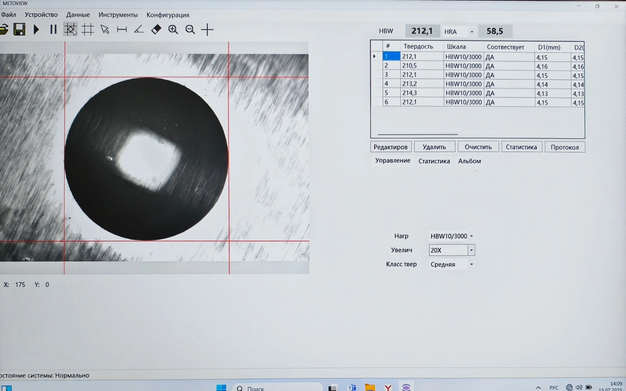Open the HRA conversion scale dropdown

(472, 32)
